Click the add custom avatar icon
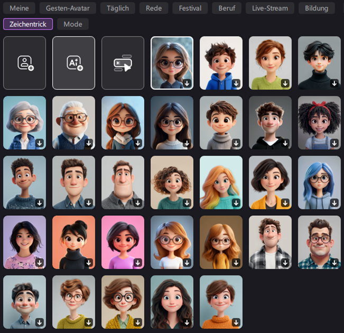The height and width of the screenshot is (333, 344). click(24, 63)
